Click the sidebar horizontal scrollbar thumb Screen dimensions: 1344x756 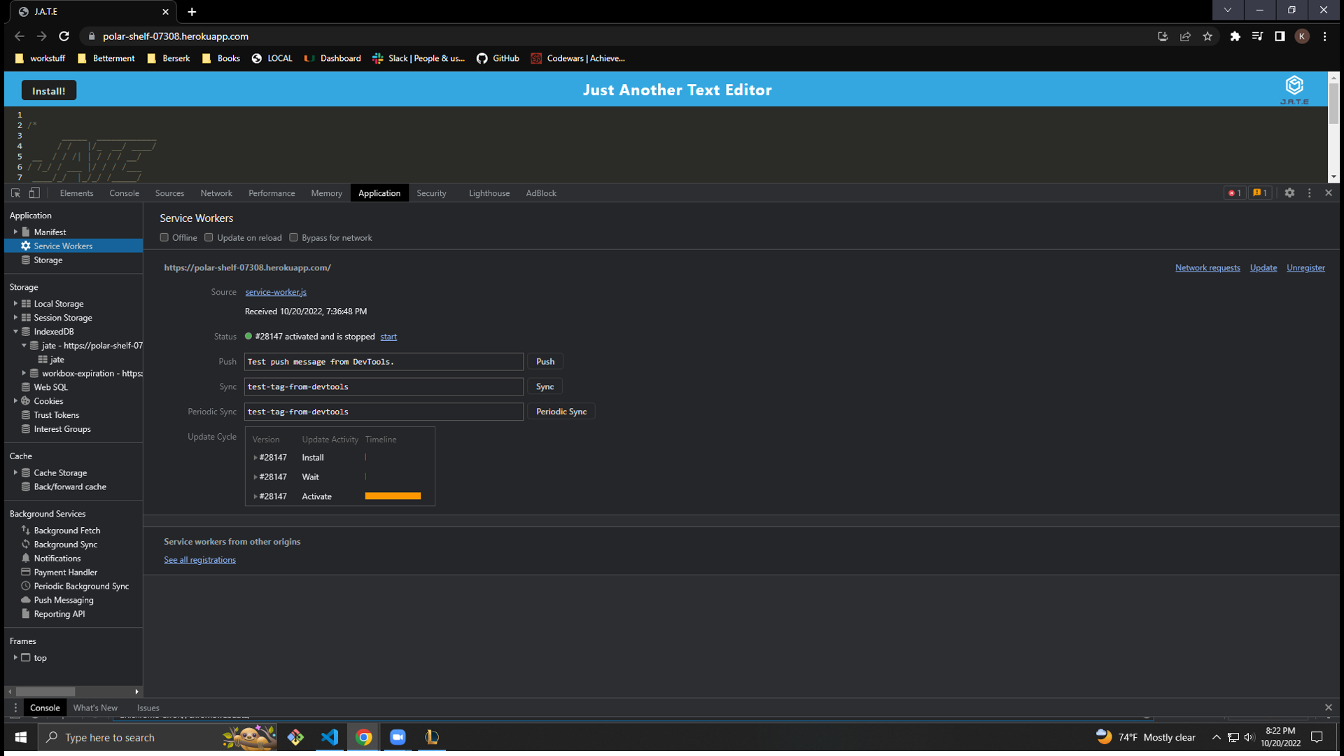point(45,692)
